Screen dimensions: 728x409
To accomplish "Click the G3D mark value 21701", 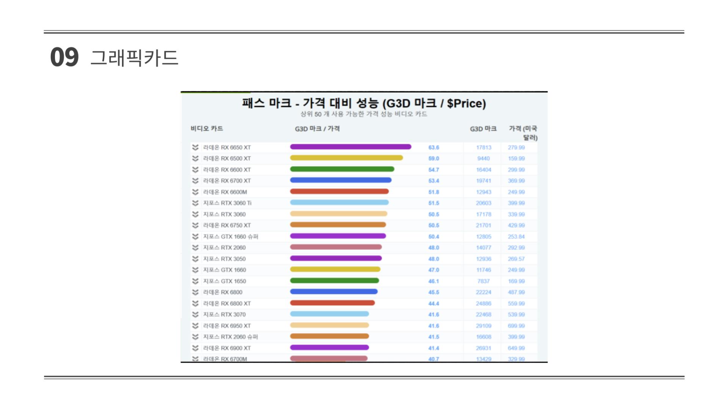I will pos(484,226).
